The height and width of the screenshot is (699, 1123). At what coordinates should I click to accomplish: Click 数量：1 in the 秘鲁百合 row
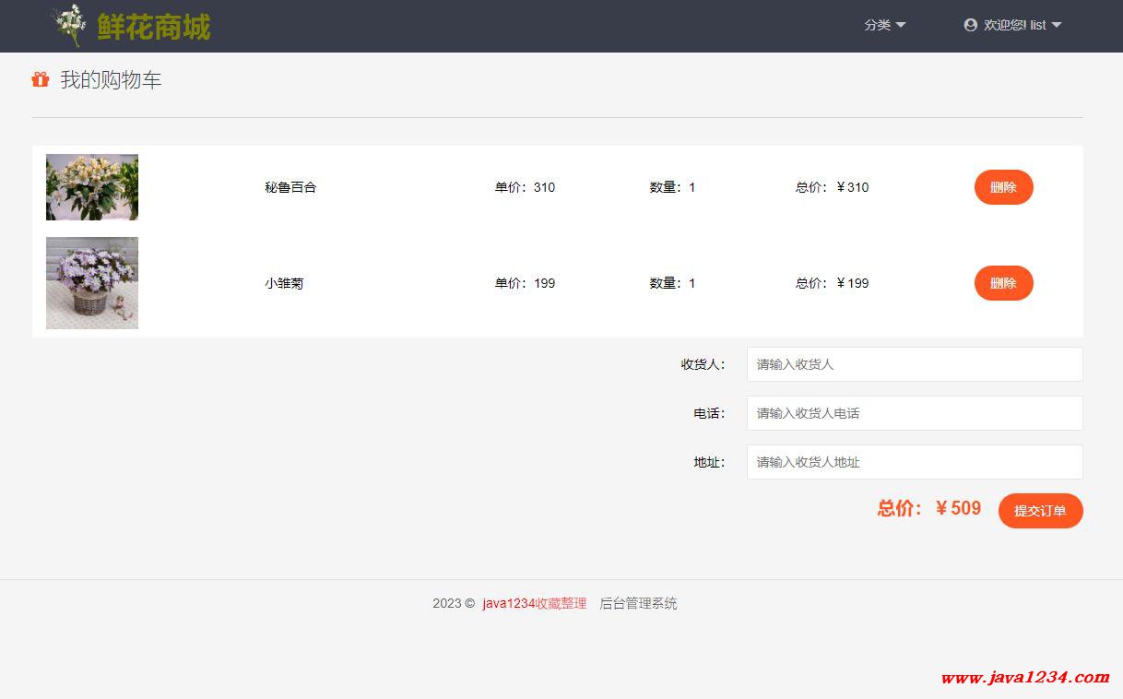[673, 187]
